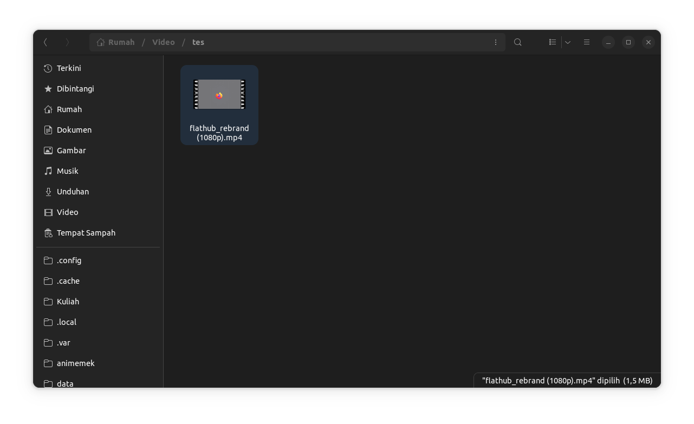Screen dimensions: 694x424
Task: Open the .local bookmark
Action: (98, 322)
